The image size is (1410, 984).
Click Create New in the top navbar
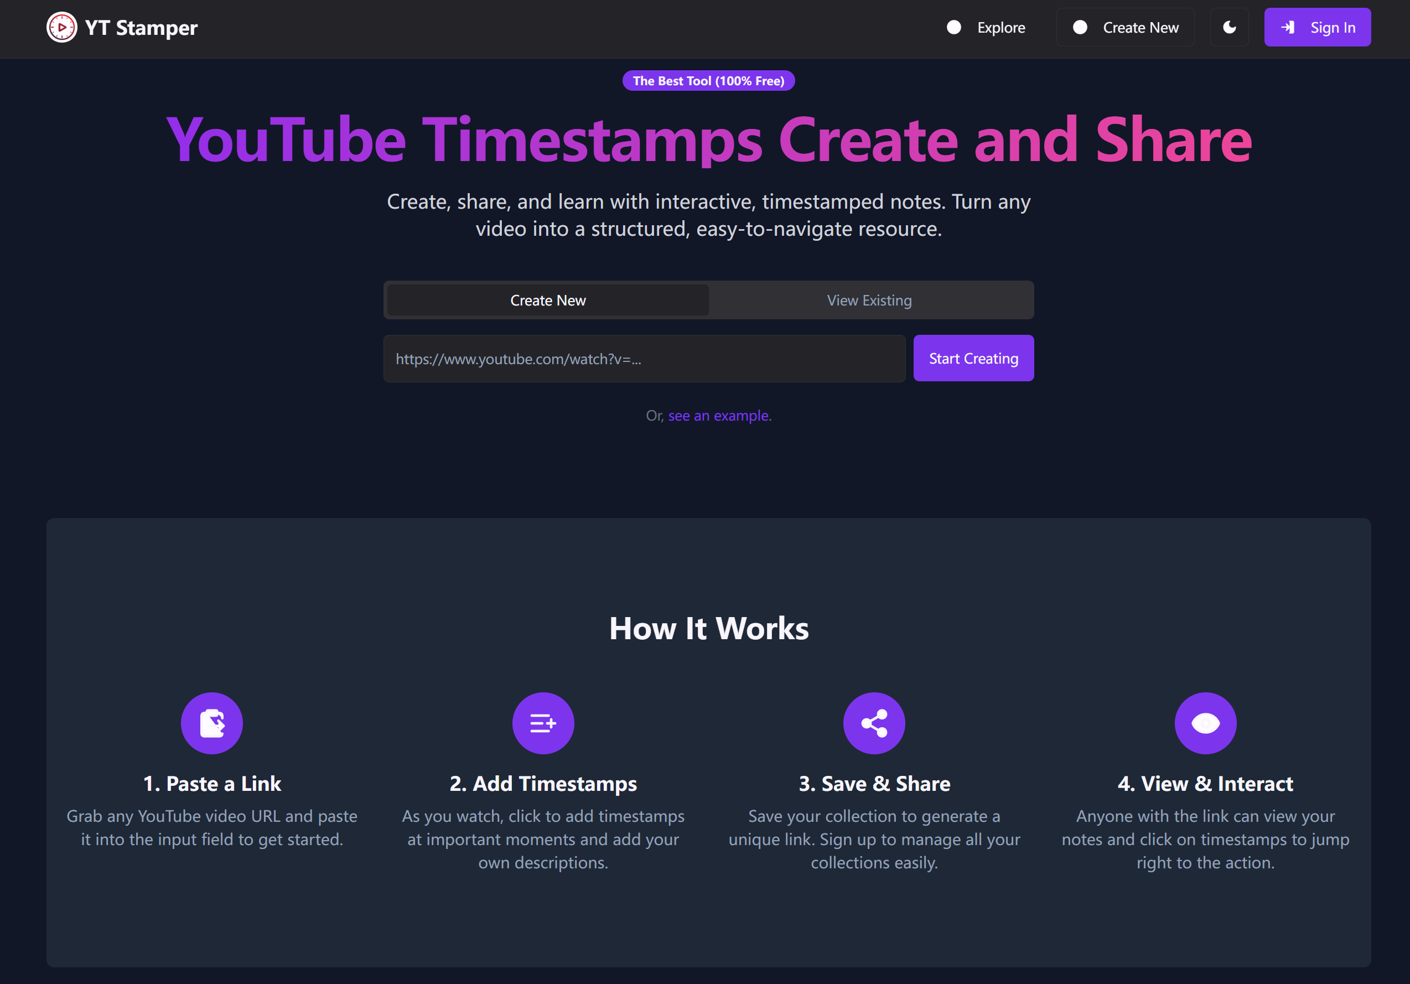tap(1141, 28)
